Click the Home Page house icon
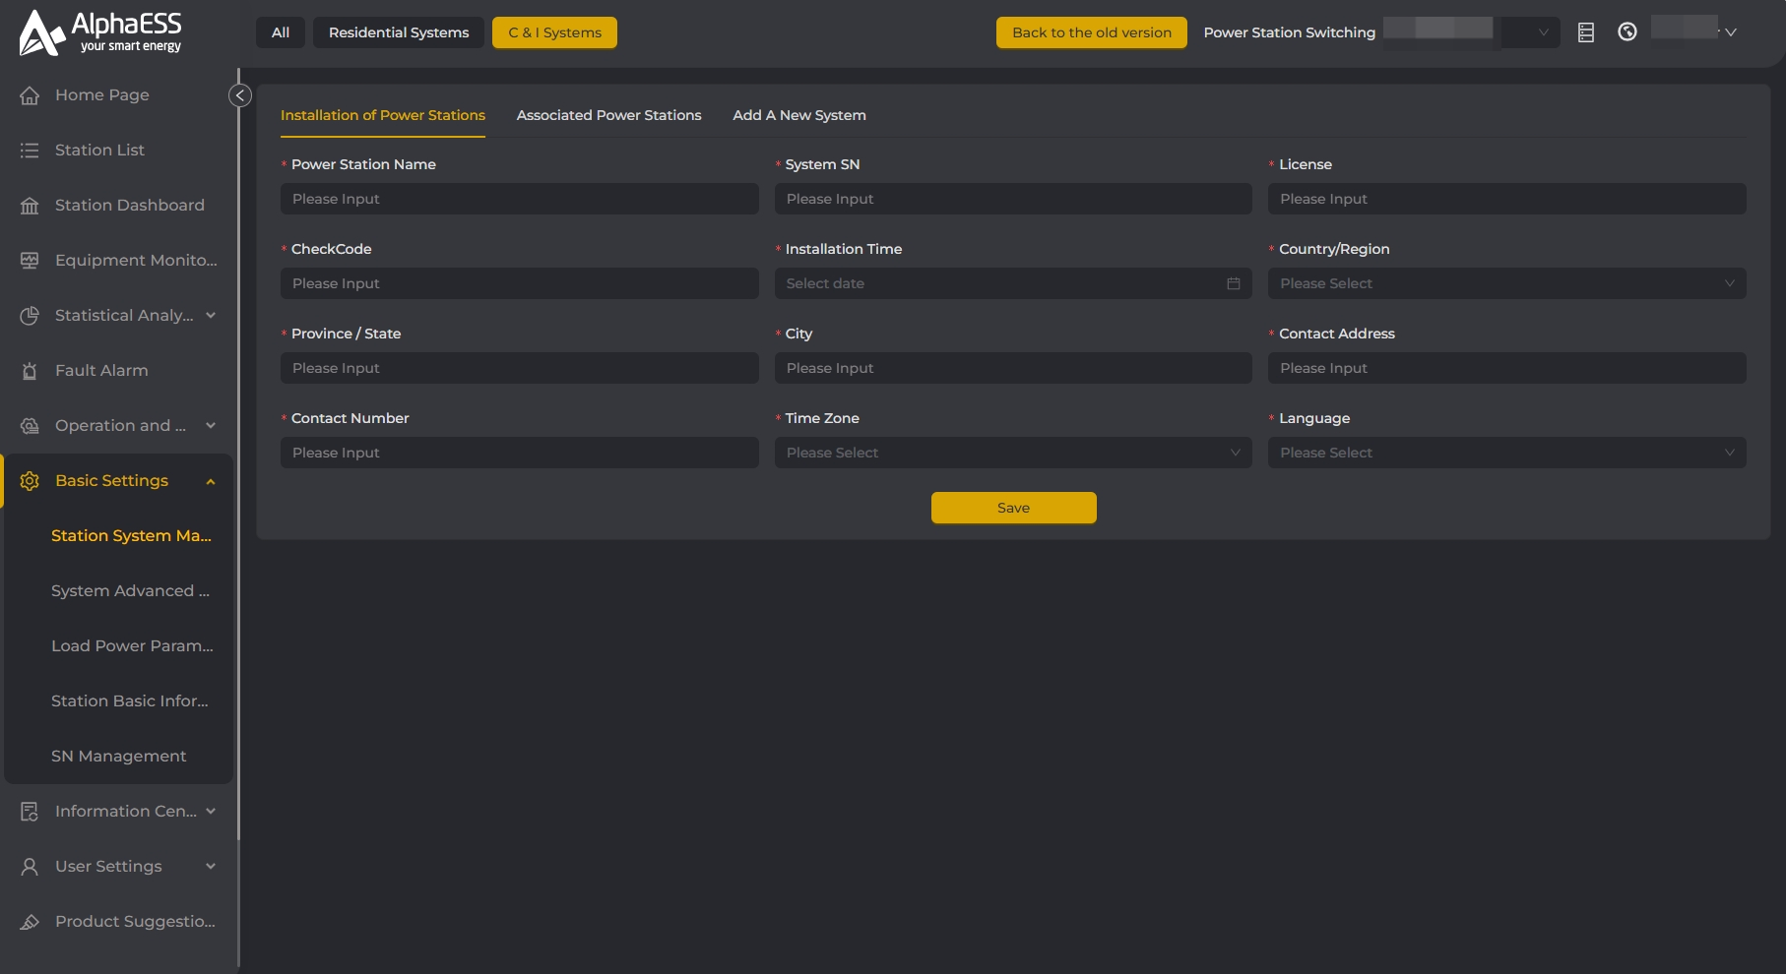The height and width of the screenshot is (974, 1786). click(x=30, y=95)
